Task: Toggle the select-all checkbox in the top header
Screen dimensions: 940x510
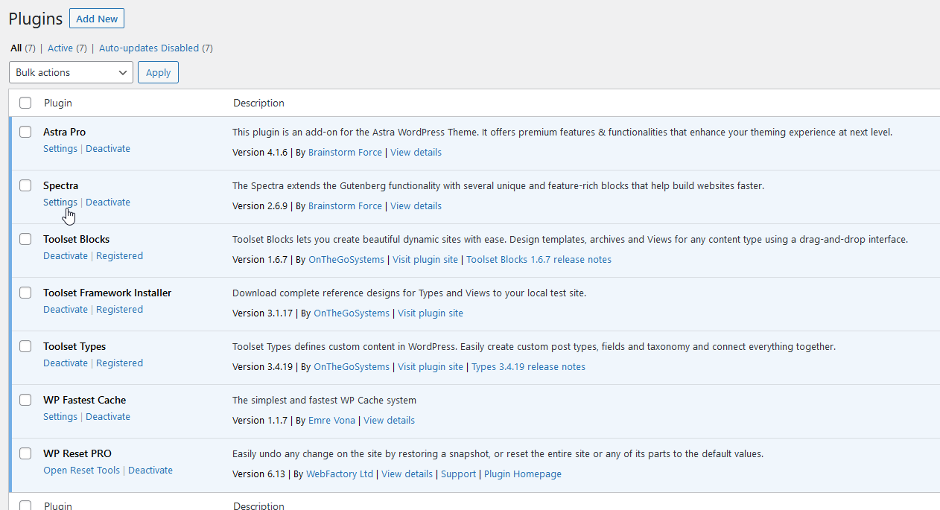Action: pos(26,103)
